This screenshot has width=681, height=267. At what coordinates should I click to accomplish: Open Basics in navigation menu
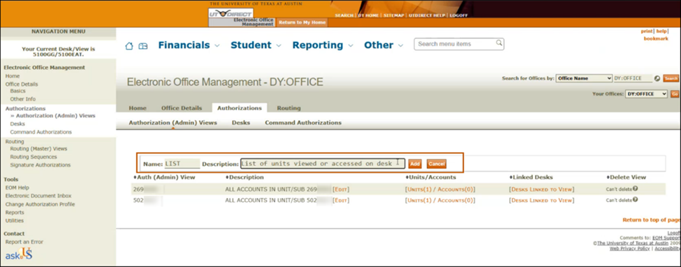coord(17,91)
